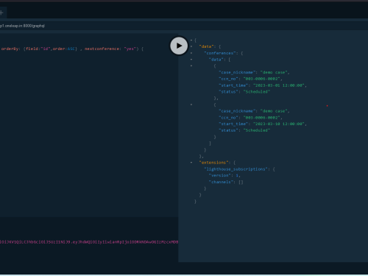The width and height of the screenshot is (368, 276).
Task: Click the "extensions" key in the response
Action: (x=214, y=163)
